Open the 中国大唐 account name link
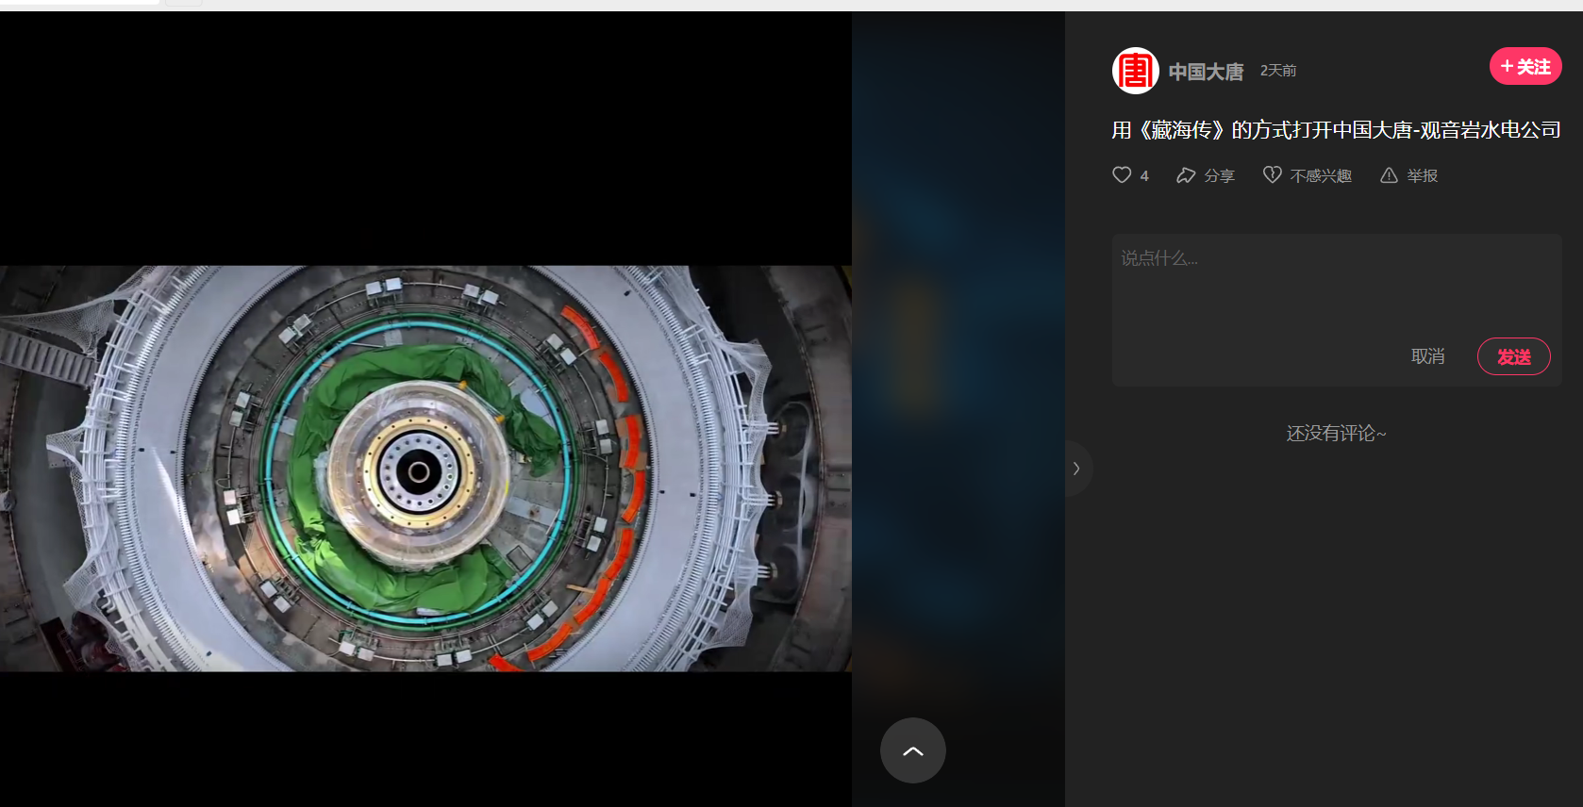Image resolution: width=1583 pixels, height=807 pixels. 1206,72
